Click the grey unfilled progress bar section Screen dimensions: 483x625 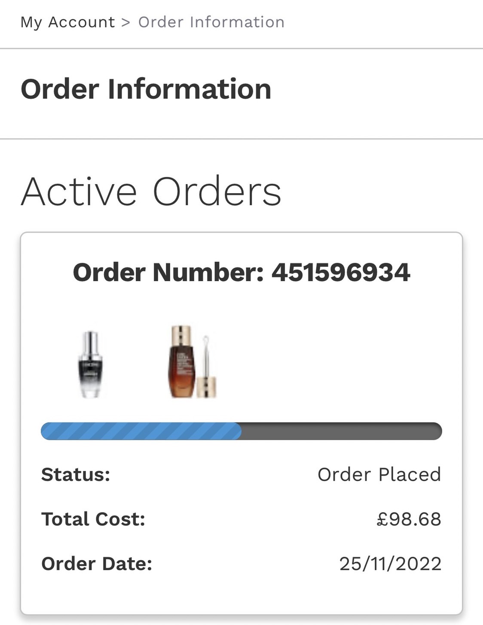342,431
